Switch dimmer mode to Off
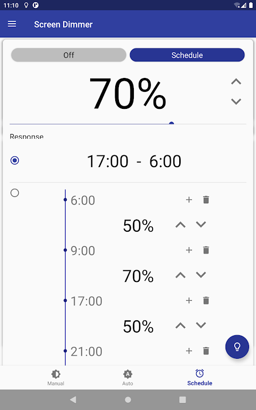The image size is (256, 410). coord(69,55)
